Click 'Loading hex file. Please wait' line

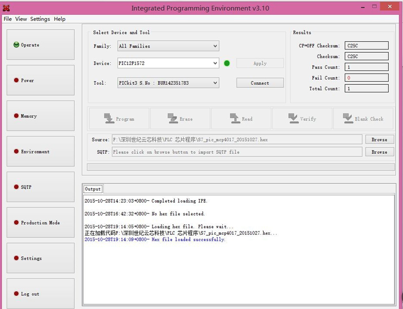click(159, 226)
